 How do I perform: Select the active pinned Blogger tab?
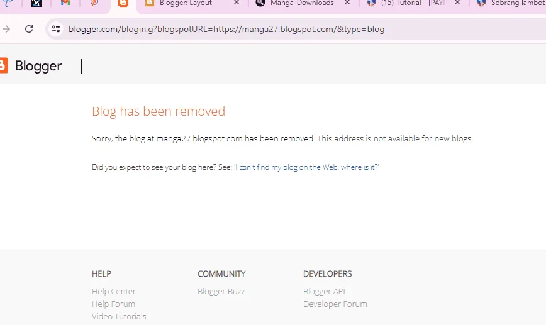coord(123,3)
